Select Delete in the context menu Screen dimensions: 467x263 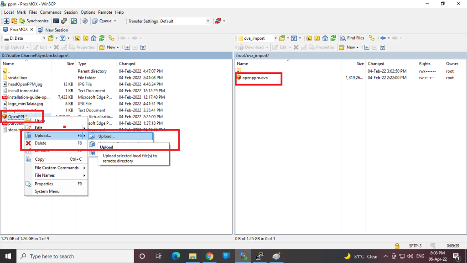(56, 143)
